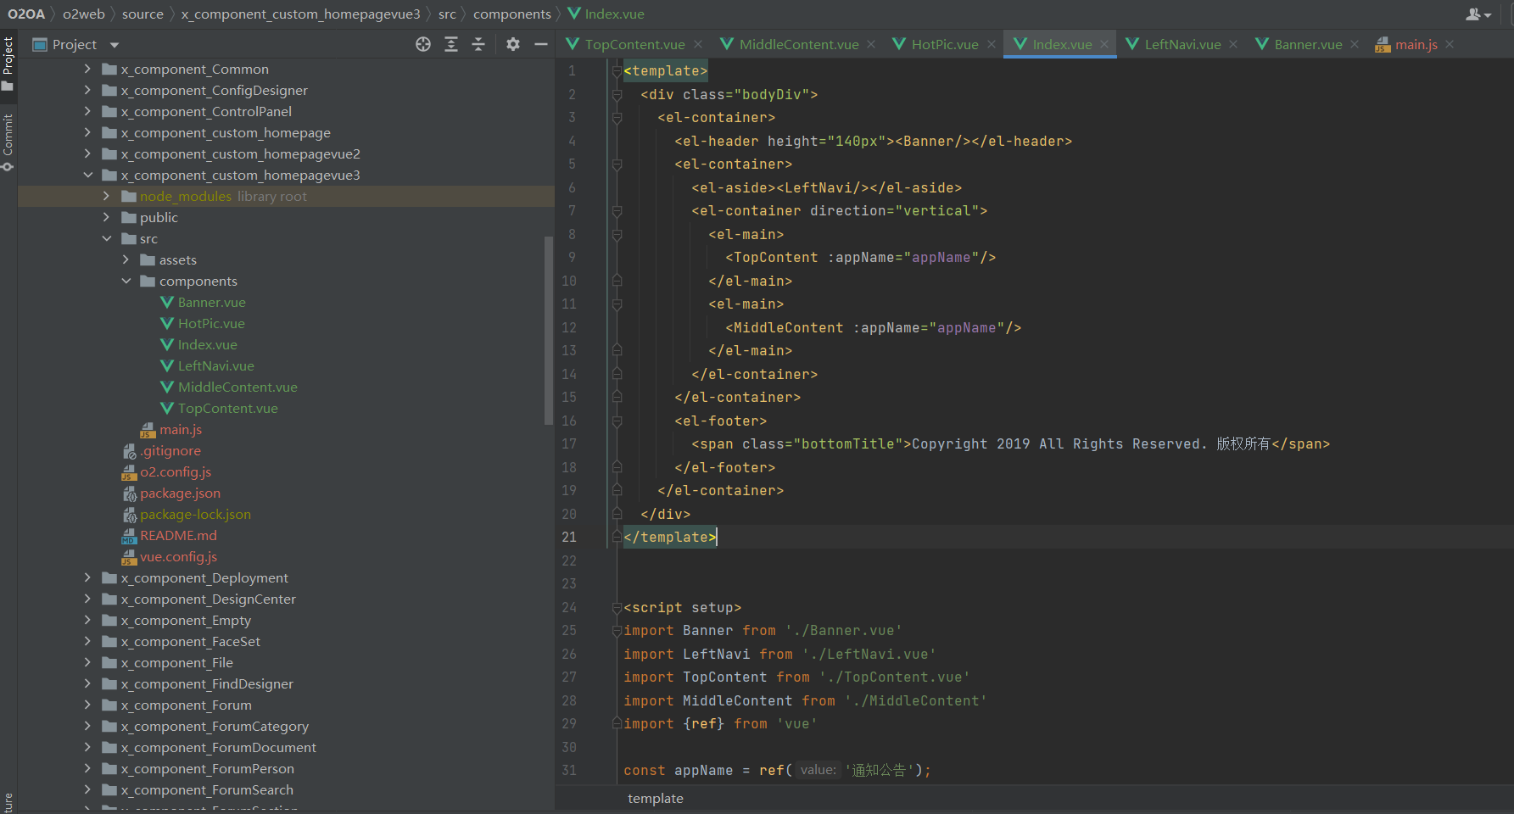Image resolution: width=1514 pixels, height=814 pixels.
Task: Collapse the src folder
Action: pos(107,239)
